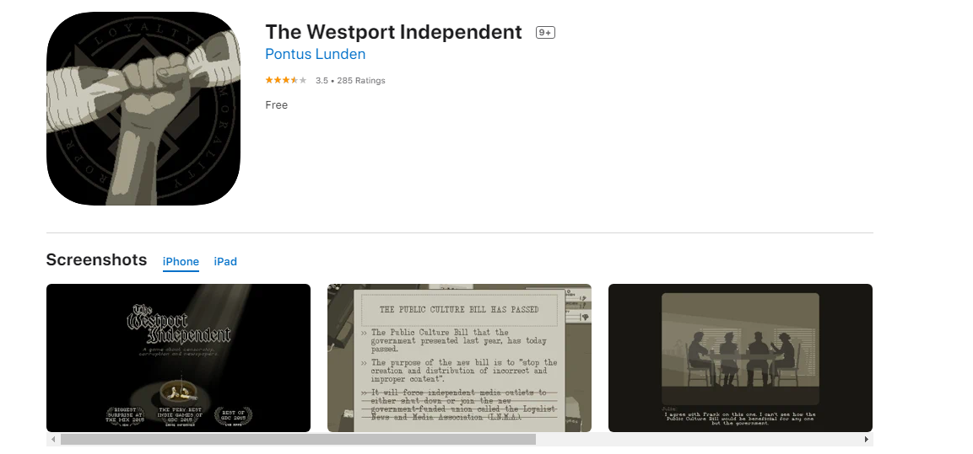Click the empty scrollbar track on right

click(698, 439)
